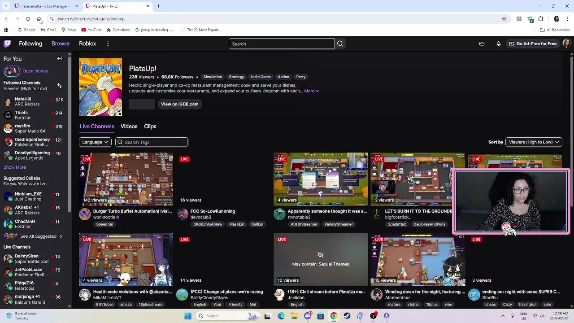Open the wonktootle channel avatar

click(85, 214)
